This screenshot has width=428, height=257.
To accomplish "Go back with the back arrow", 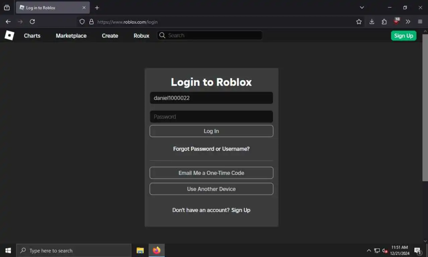I will click(x=8, y=22).
